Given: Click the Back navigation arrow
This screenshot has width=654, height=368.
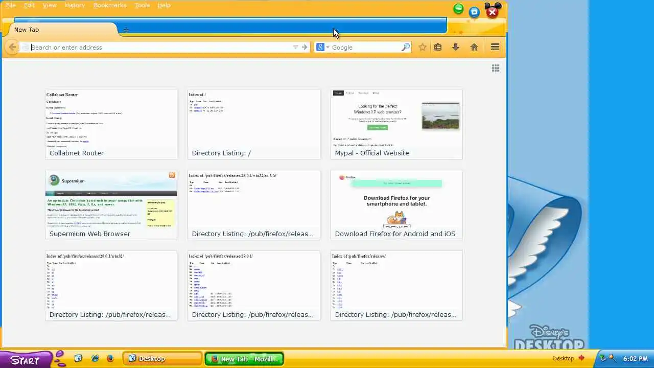Looking at the screenshot, I should (x=12, y=47).
